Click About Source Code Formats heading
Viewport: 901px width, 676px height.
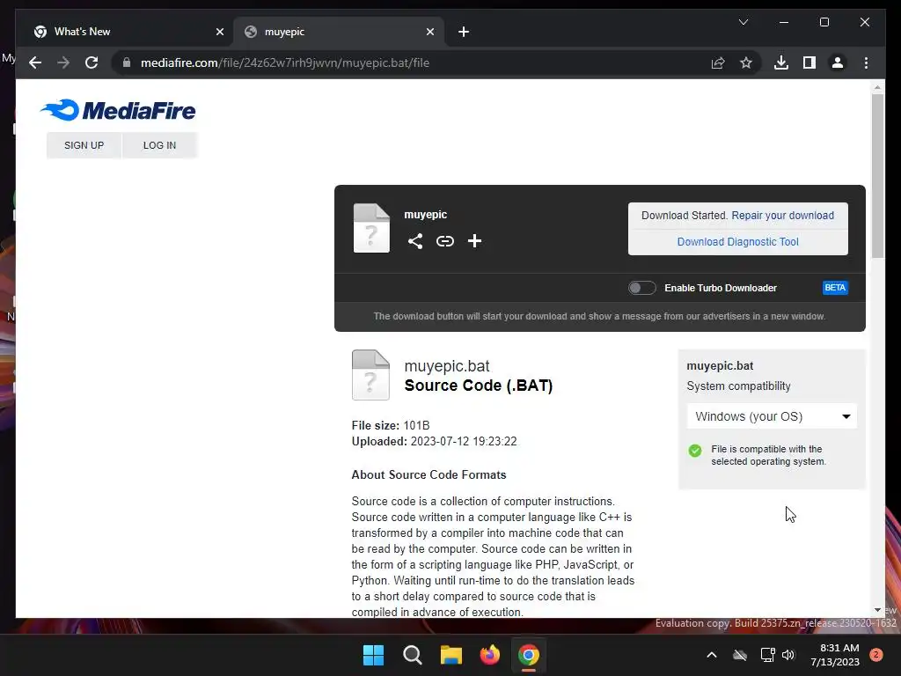[429, 474]
